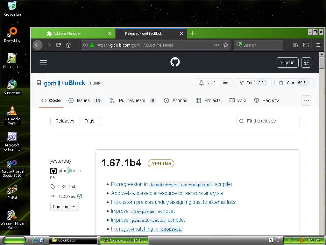This screenshot has width=326, height=245.
Task: Reload the current page
Action: coord(58,45)
